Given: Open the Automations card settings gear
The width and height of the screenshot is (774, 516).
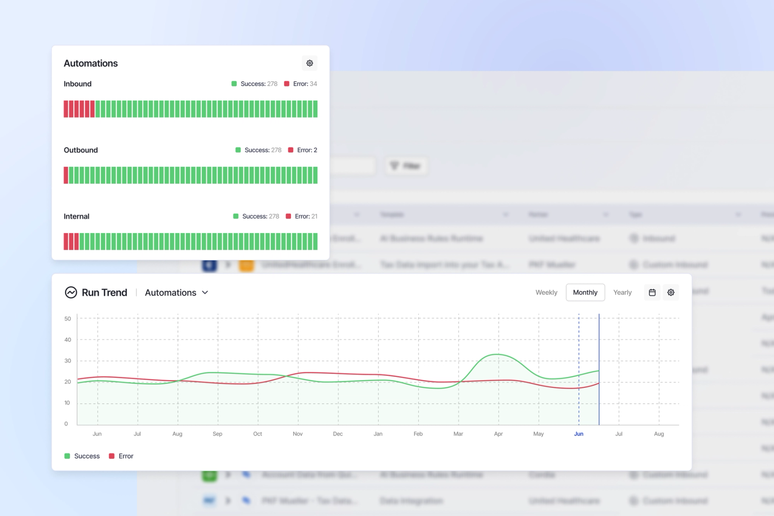Looking at the screenshot, I should tap(310, 63).
